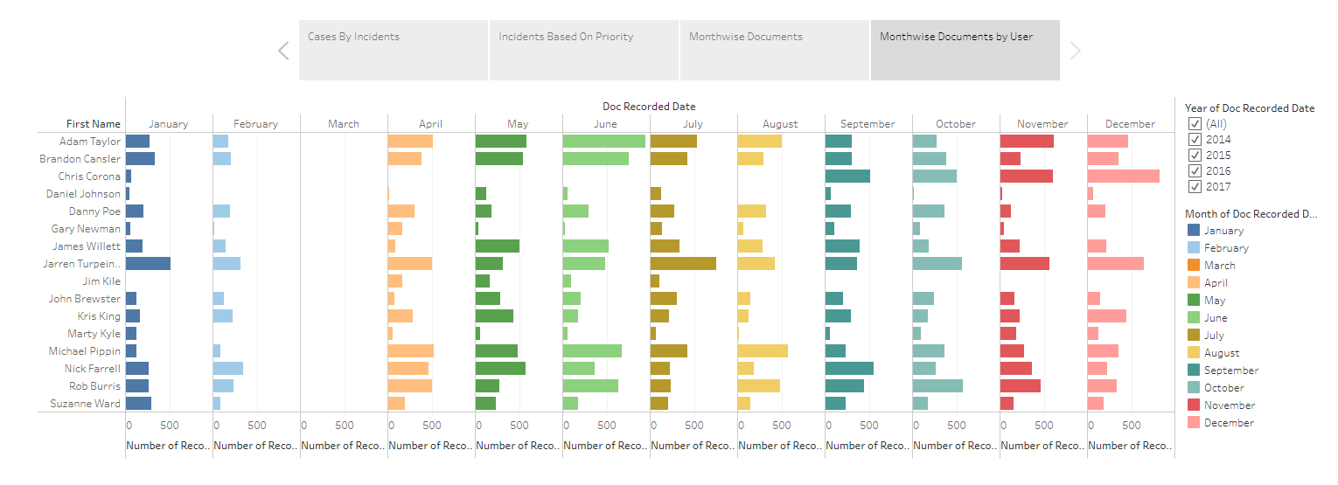Go to previous story tab arrow
Viewport: 1338px width, 485px height.
(283, 51)
